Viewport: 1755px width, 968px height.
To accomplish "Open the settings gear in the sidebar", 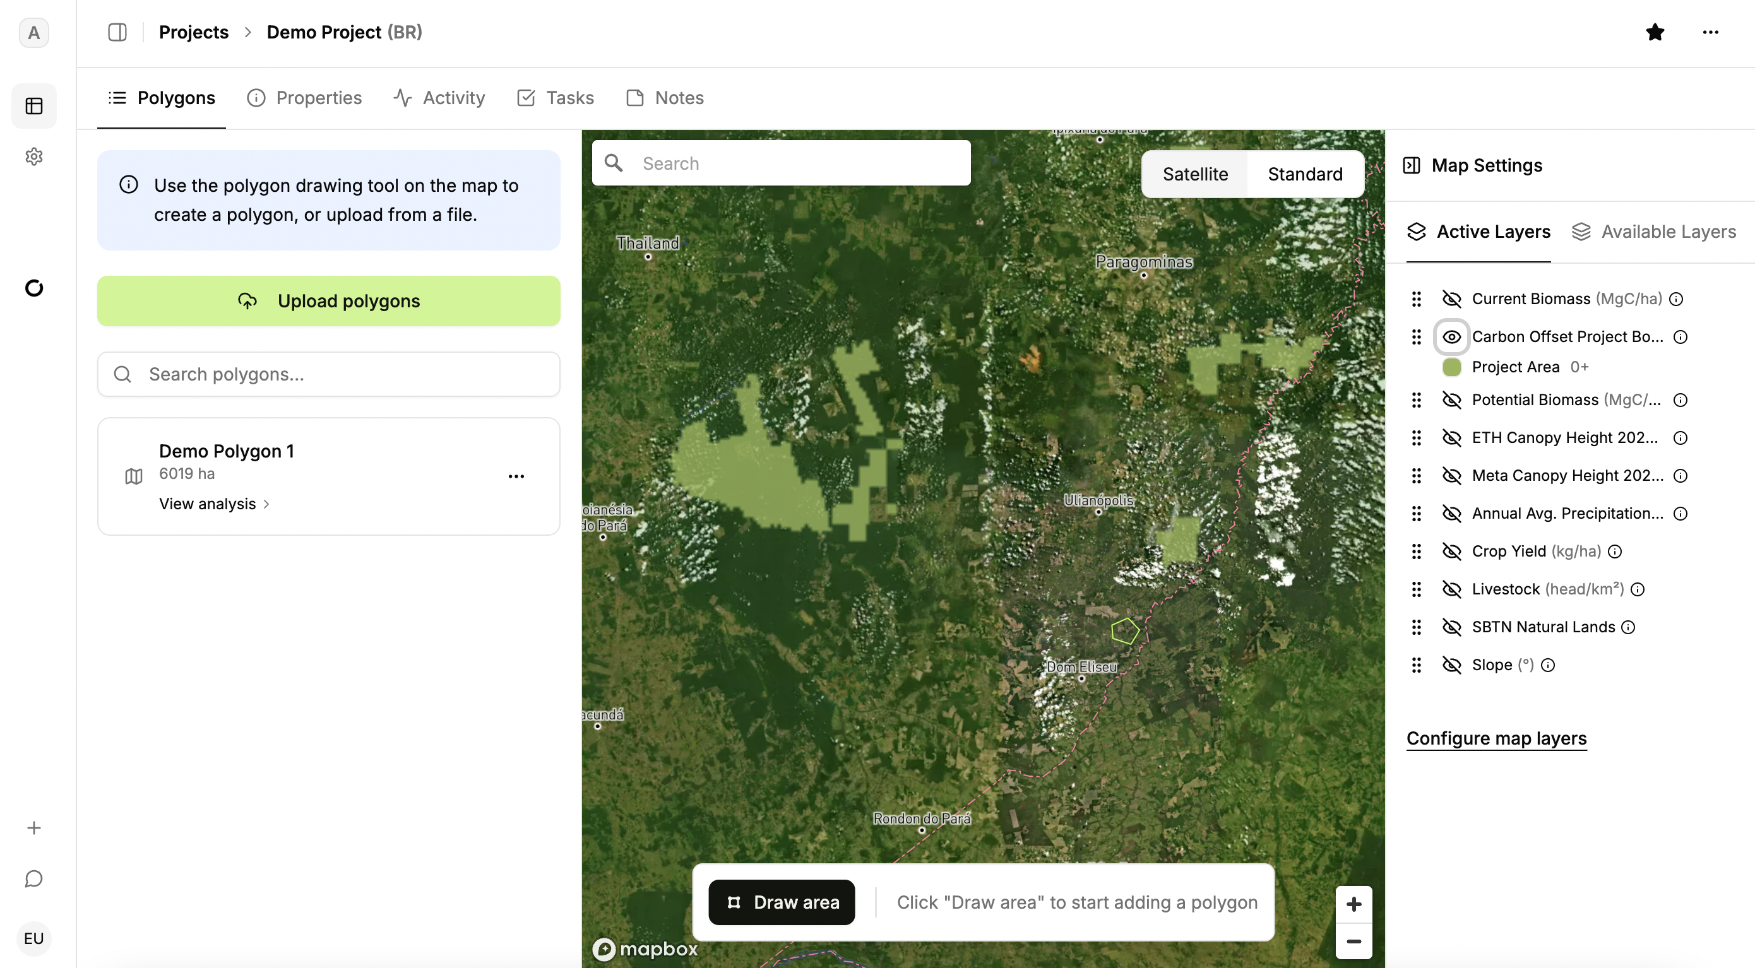I will click(x=34, y=156).
